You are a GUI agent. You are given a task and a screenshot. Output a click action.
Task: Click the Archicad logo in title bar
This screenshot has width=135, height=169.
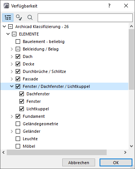(6, 6)
